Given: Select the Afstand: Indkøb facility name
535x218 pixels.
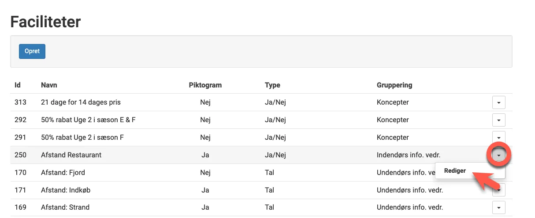Looking at the screenshot, I should 66,190.
